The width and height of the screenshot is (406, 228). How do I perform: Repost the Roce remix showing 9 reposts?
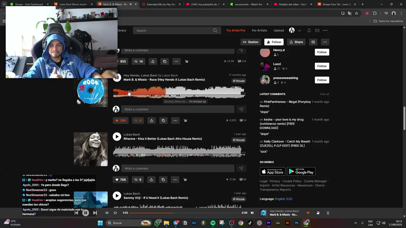(x=138, y=120)
